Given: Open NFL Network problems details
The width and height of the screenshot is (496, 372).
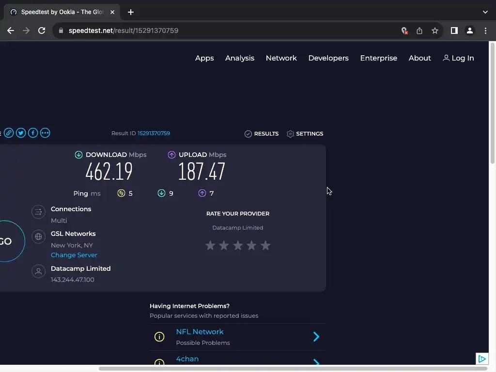Looking at the screenshot, I should [x=200, y=332].
